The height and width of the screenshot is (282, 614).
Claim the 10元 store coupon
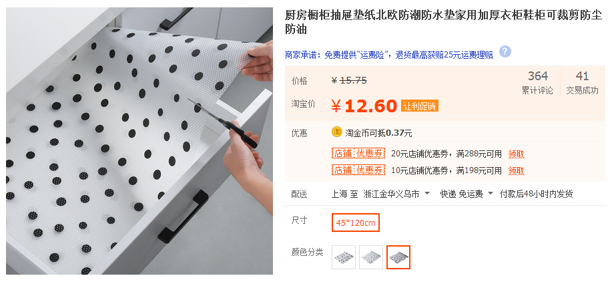(516, 170)
